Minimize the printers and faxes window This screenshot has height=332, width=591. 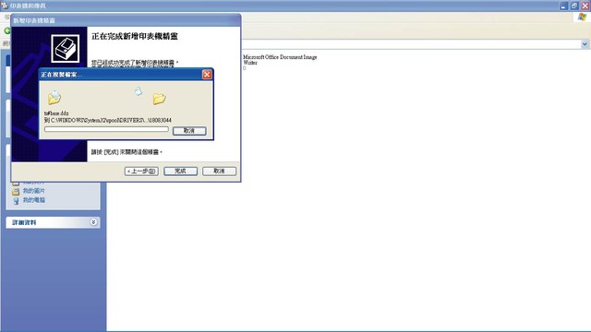click(x=563, y=6)
